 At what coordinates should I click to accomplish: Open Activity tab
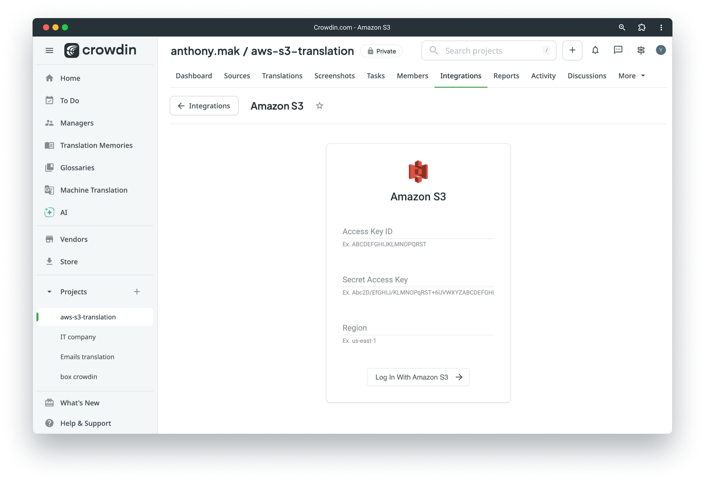(x=543, y=76)
